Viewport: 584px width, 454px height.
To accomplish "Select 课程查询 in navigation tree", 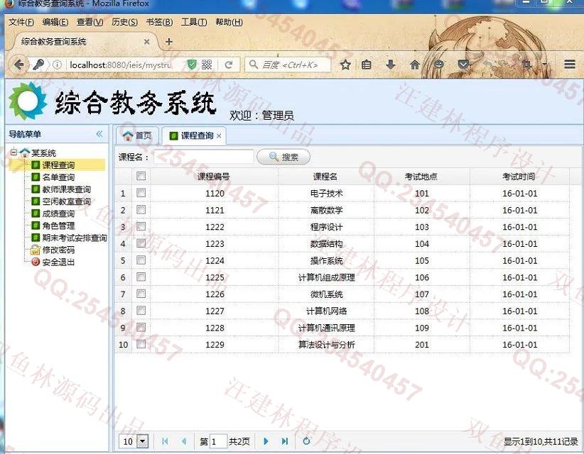I will coord(58,165).
